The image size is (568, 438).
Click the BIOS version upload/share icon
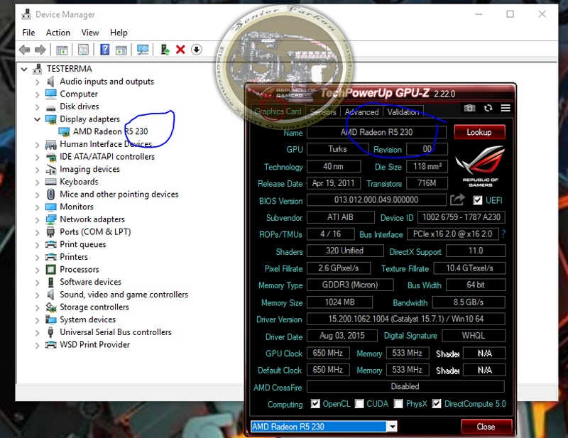tap(457, 200)
